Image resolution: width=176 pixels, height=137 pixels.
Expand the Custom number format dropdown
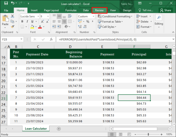click(93, 17)
